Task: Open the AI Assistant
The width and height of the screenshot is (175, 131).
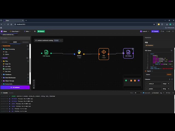Action: (x=15, y=87)
